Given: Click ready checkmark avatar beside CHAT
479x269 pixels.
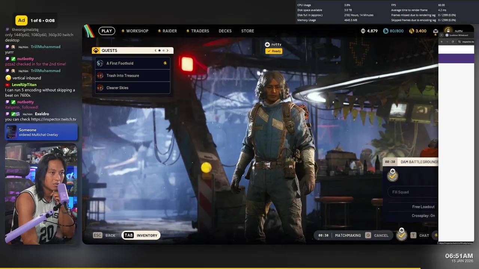Looking at the screenshot, I should [x=402, y=235].
